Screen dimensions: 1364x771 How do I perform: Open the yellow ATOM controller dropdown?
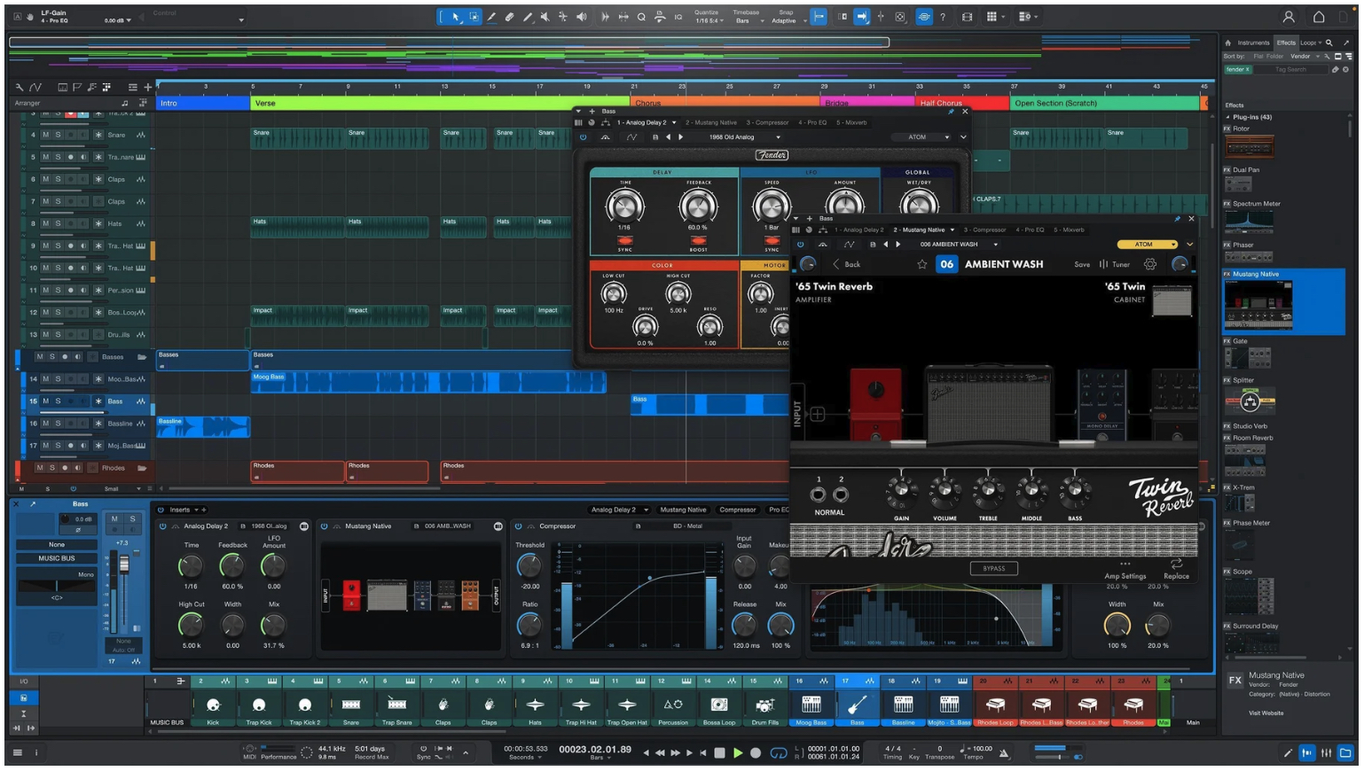[1147, 245]
